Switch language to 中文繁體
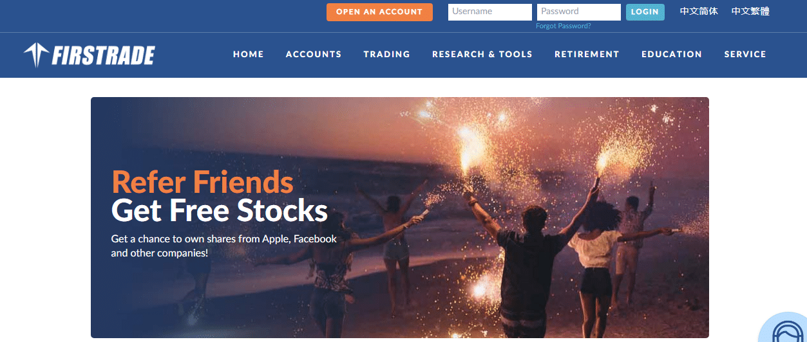 750,12
